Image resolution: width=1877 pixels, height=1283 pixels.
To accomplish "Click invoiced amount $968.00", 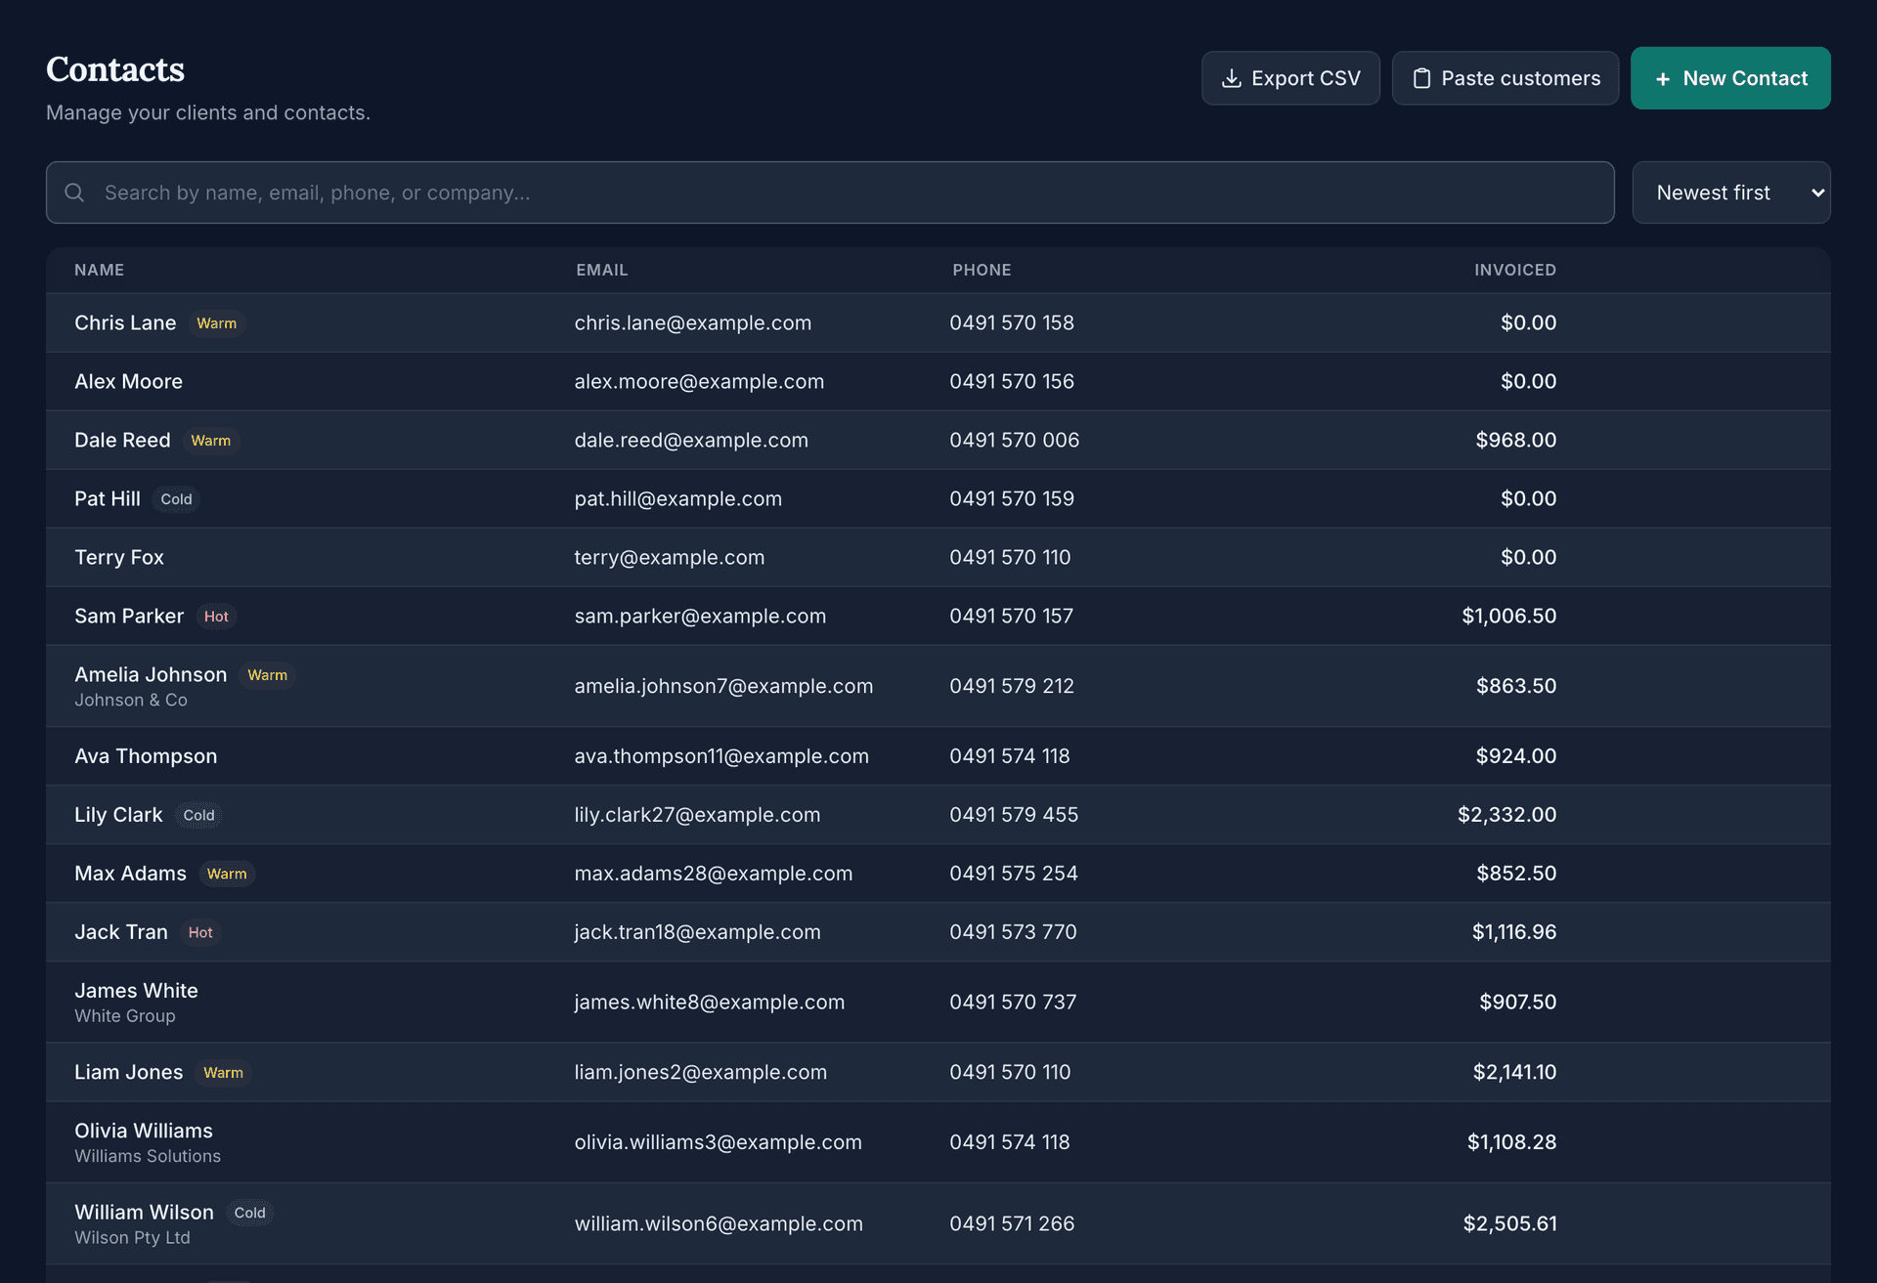I will click(1516, 440).
